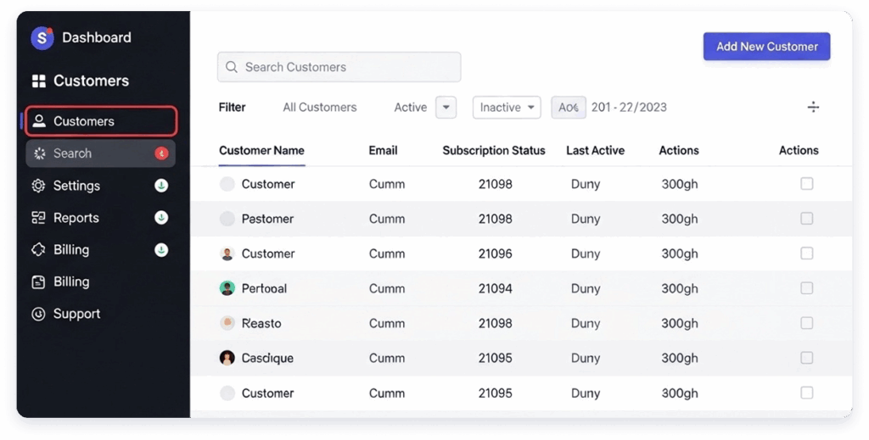Open the Inactive dropdown filter
Viewport: 869px width, 440px height.
click(507, 108)
